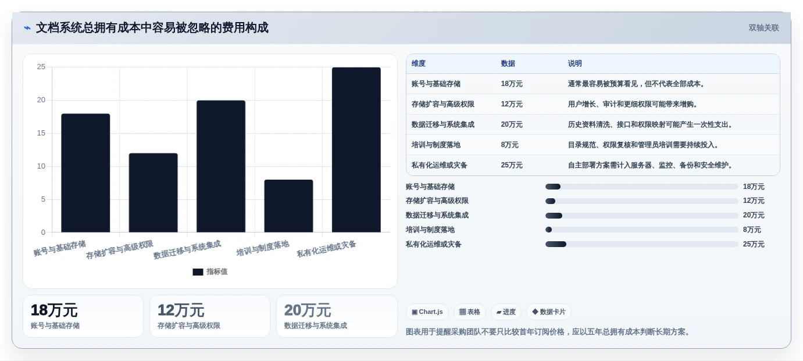The width and height of the screenshot is (803, 361).
Task: Click the 25万元 cell in the table
Action: (512, 165)
